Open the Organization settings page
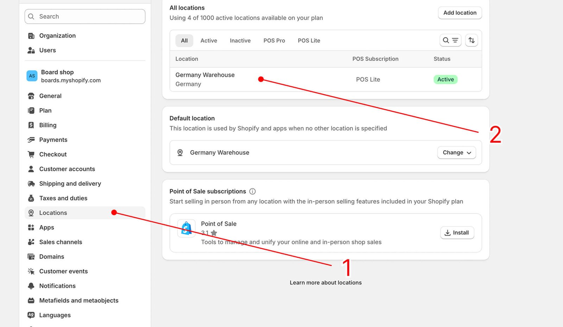This screenshot has height=327, width=563. tap(85, 36)
